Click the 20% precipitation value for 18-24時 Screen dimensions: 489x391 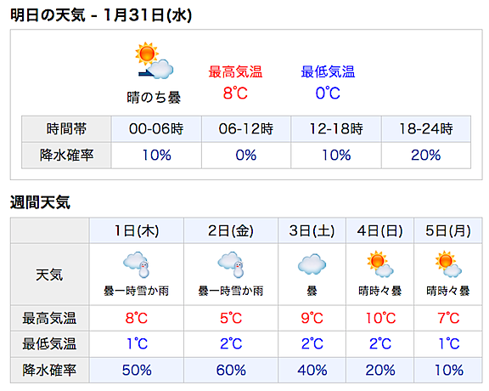pos(425,156)
